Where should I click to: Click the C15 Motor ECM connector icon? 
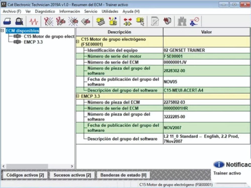point(18,36)
